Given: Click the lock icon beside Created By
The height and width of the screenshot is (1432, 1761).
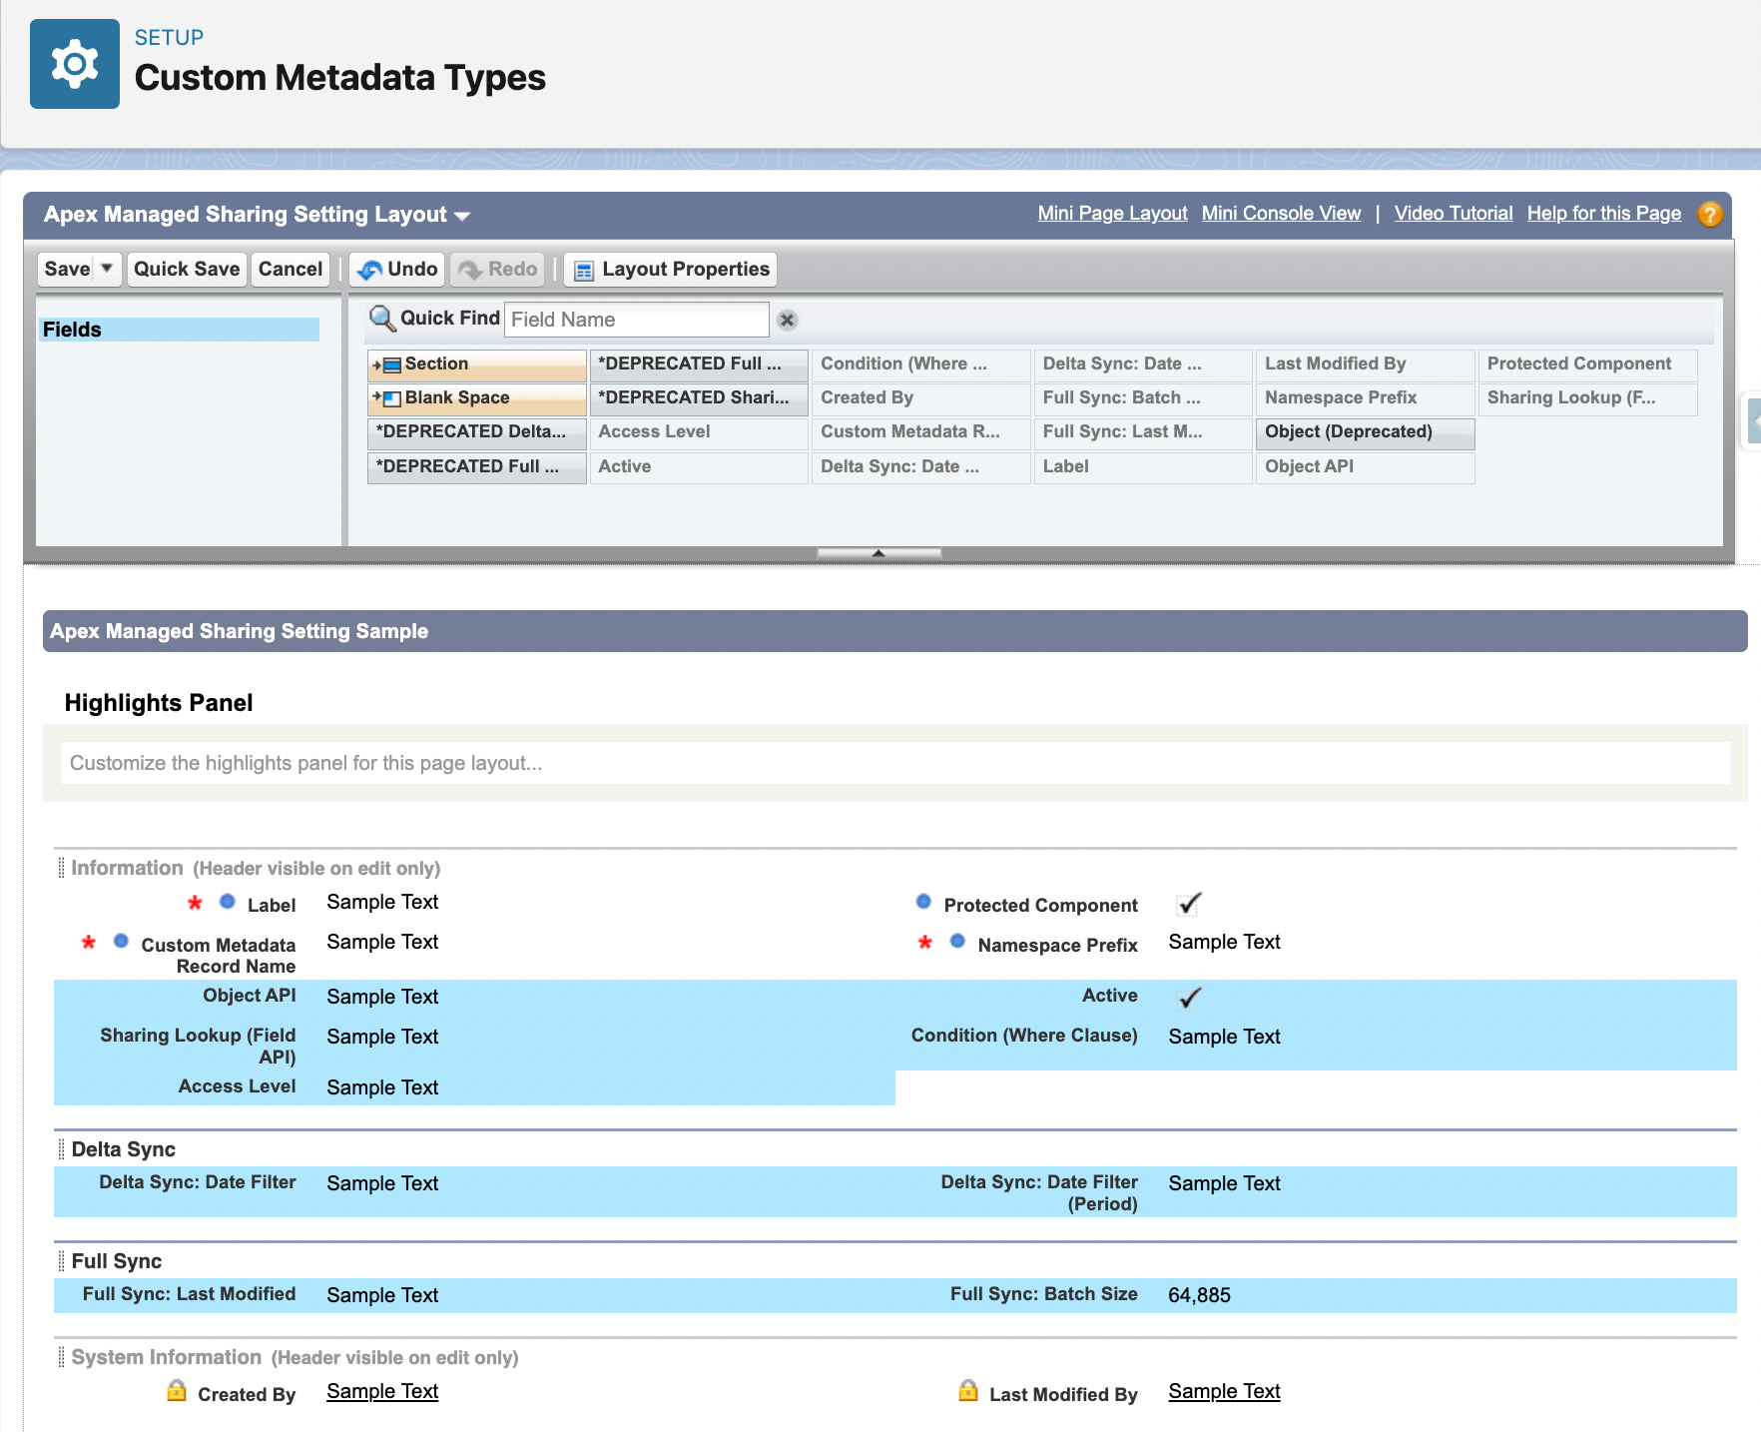Looking at the screenshot, I should click(x=177, y=1391).
